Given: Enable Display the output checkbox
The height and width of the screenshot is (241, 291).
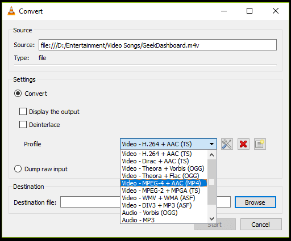Looking at the screenshot, I should point(23,112).
